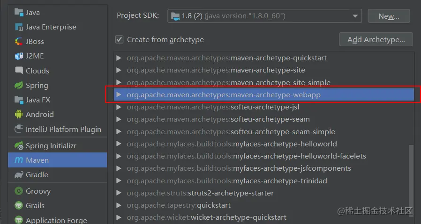Expand the wicket-archetype-quickstart node
Viewport: 421px width, 224px height.
(119, 217)
